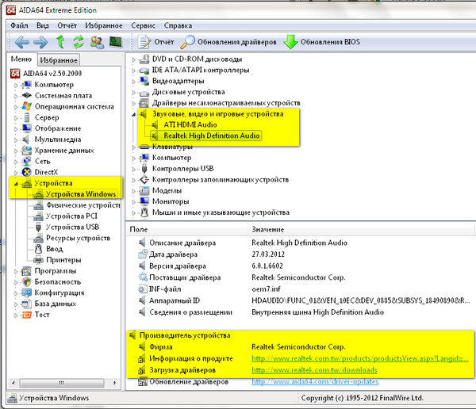The width and height of the screenshot is (476, 409).
Task: Open the Вид menu
Action: click(43, 25)
